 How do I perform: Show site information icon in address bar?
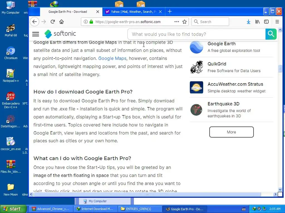[86, 22]
